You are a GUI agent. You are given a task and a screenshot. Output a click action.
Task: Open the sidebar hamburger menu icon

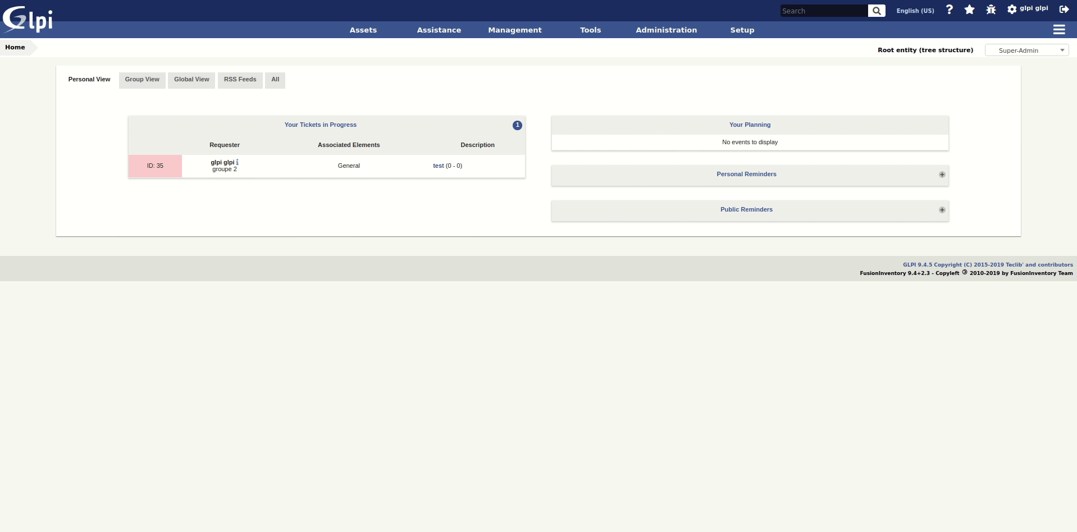click(1059, 30)
